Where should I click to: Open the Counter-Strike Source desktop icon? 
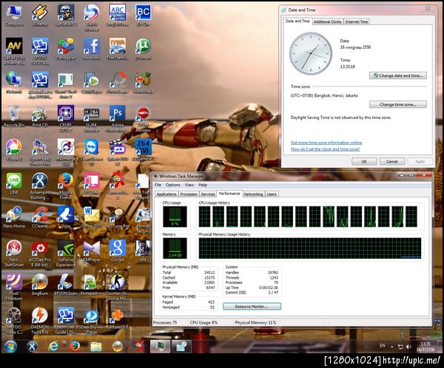coord(117,287)
